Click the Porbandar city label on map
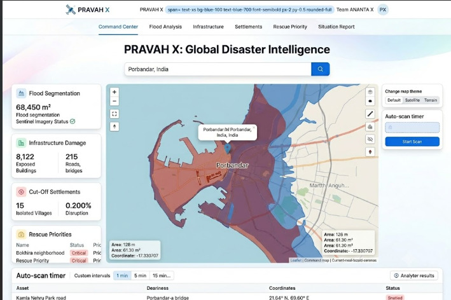The image size is (451, 300). pyautogui.click(x=232, y=165)
